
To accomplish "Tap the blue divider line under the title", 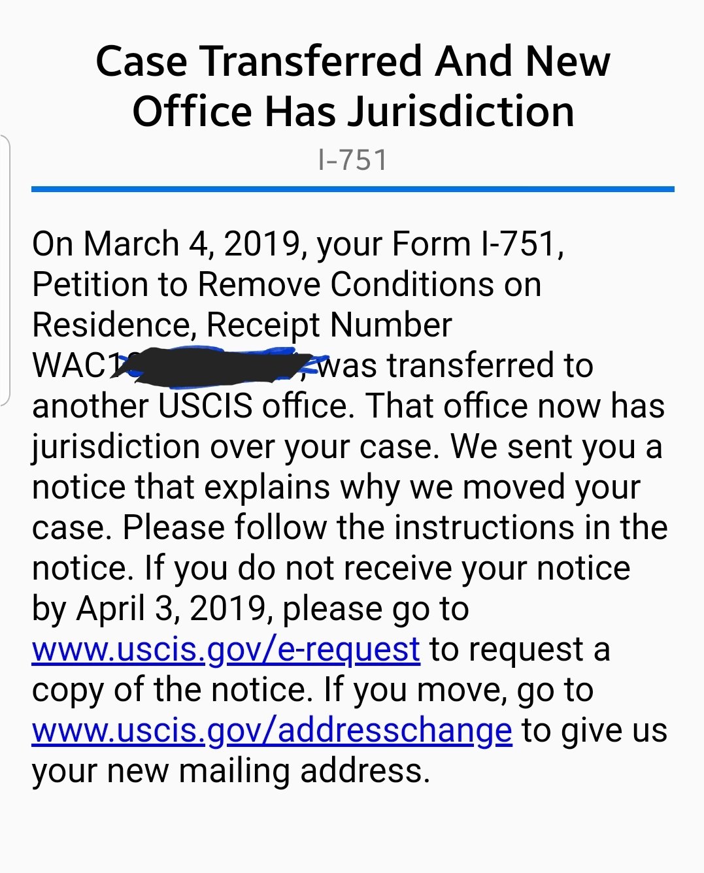I will coord(353,189).
